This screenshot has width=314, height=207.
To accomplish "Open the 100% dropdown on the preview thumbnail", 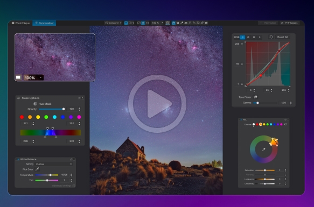I will (x=33, y=77).
